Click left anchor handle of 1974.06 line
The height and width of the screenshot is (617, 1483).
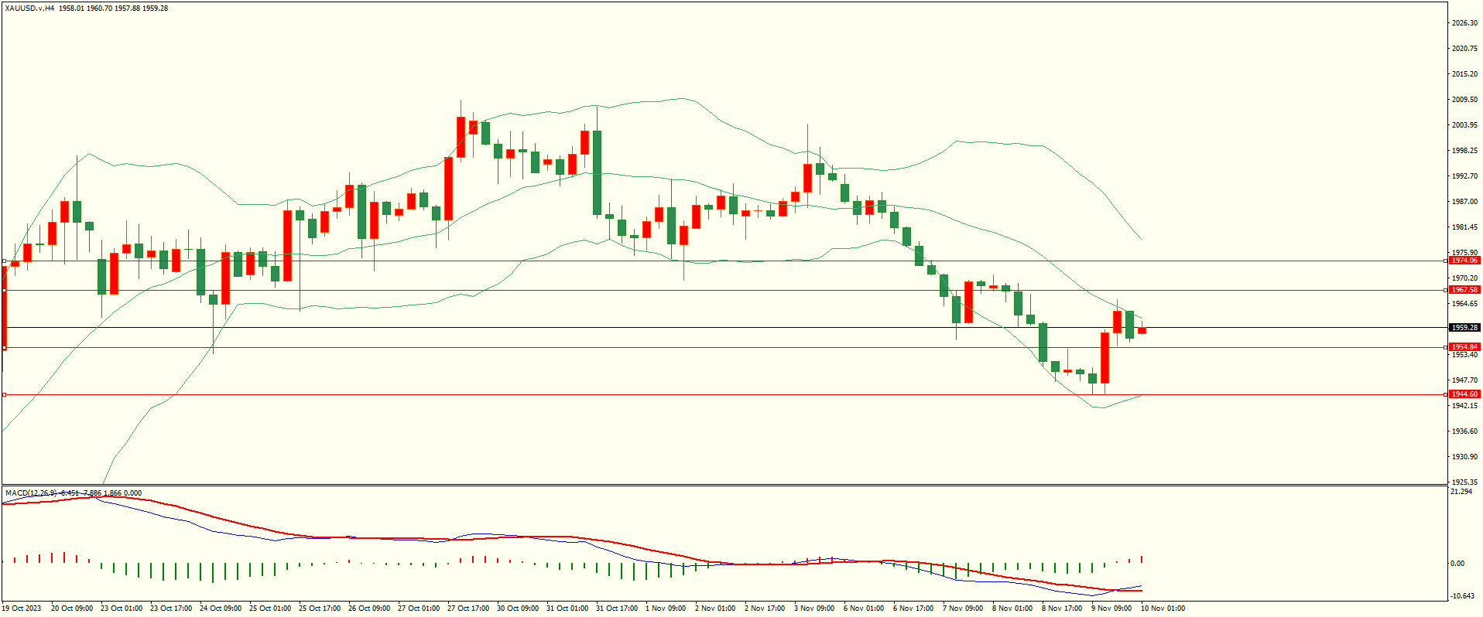coord(4,261)
